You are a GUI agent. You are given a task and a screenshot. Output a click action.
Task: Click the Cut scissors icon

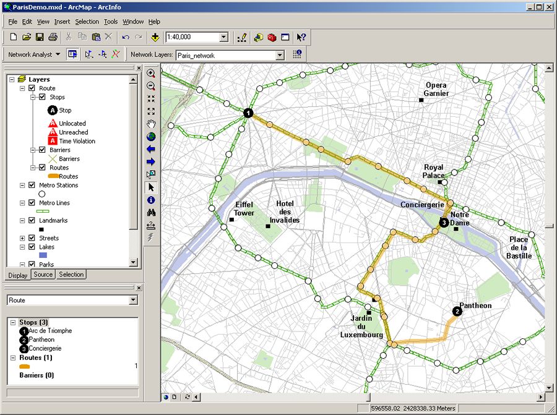coord(69,37)
